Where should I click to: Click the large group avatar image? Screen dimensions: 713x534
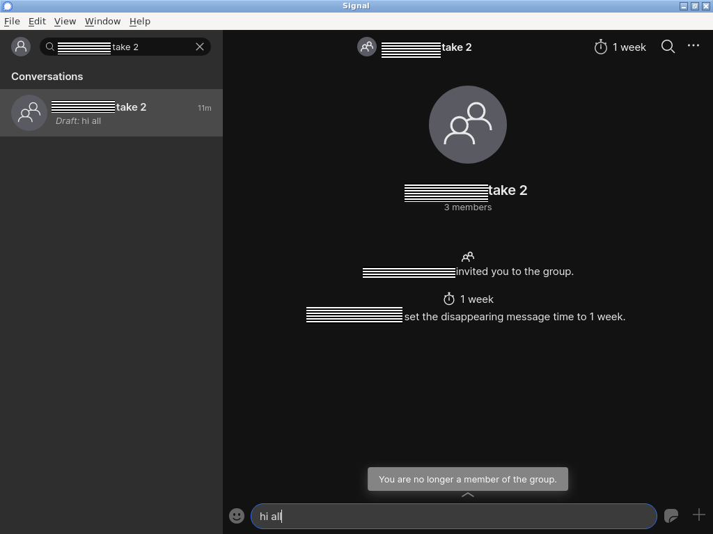pyautogui.click(x=468, y=125)
